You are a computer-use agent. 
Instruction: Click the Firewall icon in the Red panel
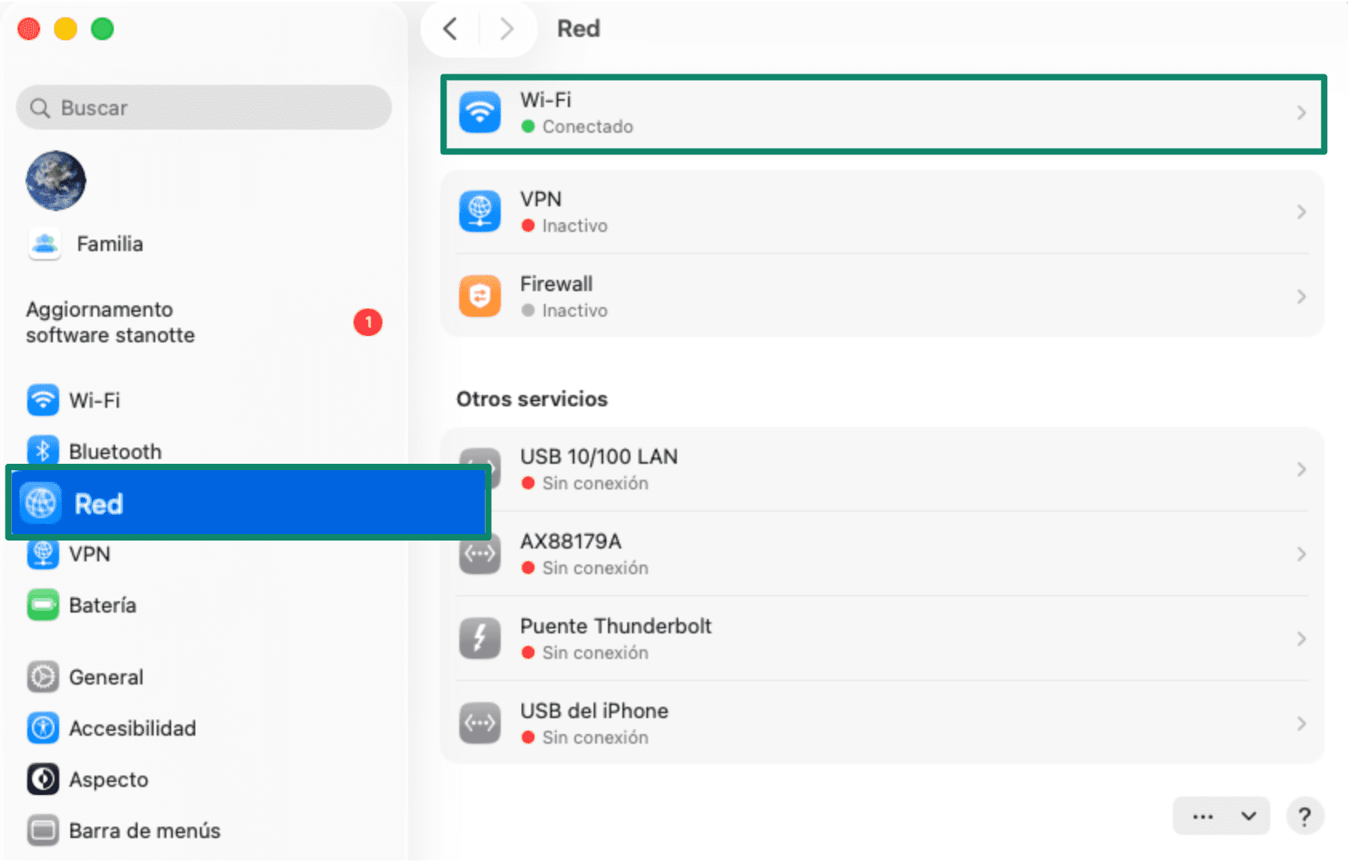[479, 295]
